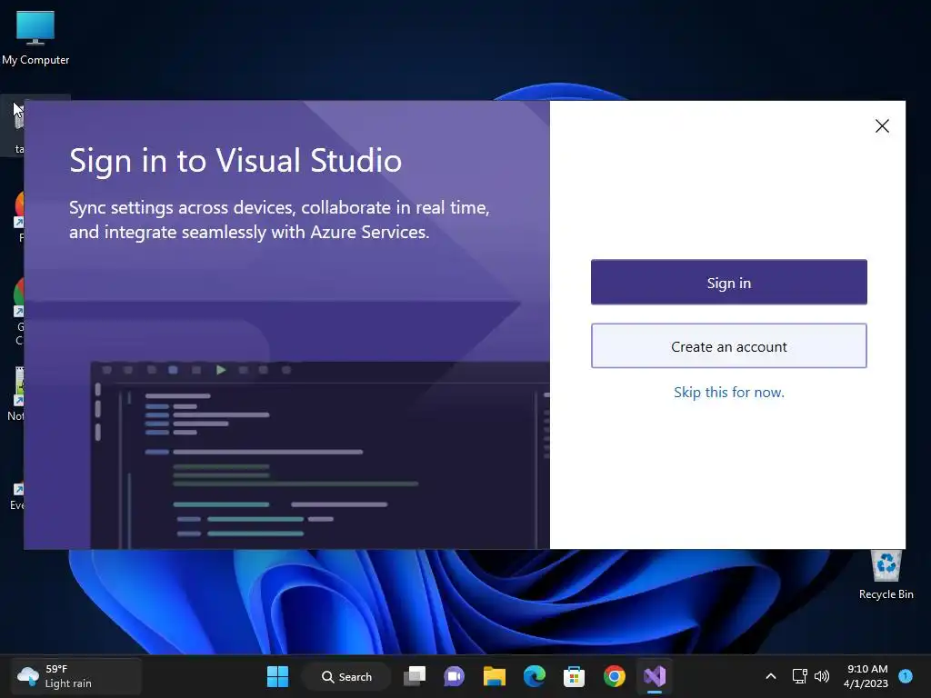Click the taskbar Search box

(346, 676)
